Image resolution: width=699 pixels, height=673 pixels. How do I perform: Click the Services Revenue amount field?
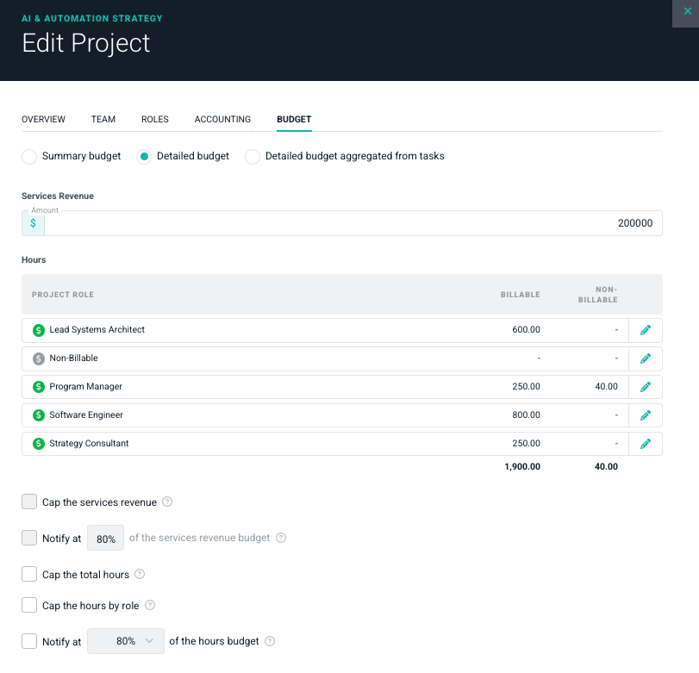[x=353, y=223]
